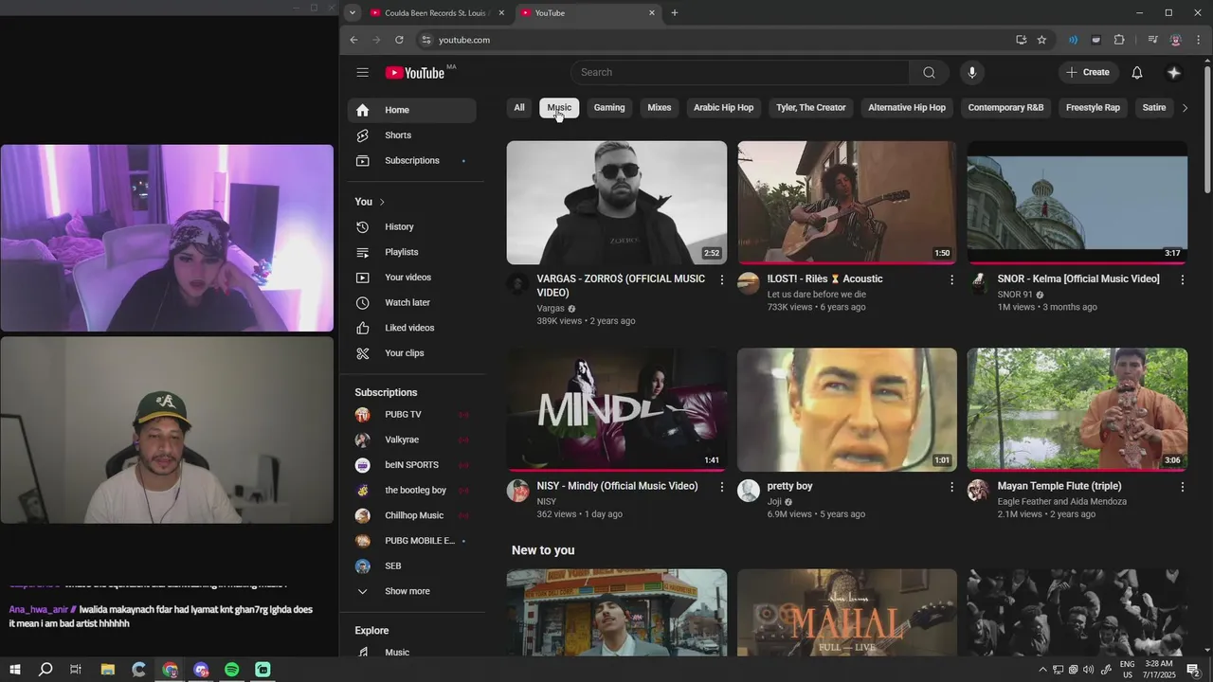1213x682 pixels.
Task: Open the pretty boy video thumbnail
Action: [x=847, y=409]
